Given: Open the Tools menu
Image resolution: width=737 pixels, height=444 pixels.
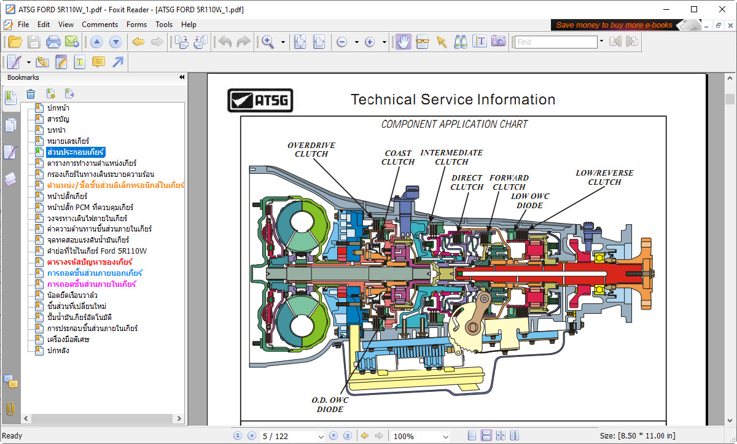Looking at the screenshot, I should 164,25.
